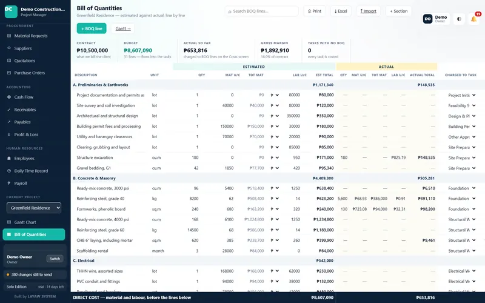Screen dimensions: 485x303
Task: Print the bill of quantities
Action: pyautogui.click(x=315, y=11)
